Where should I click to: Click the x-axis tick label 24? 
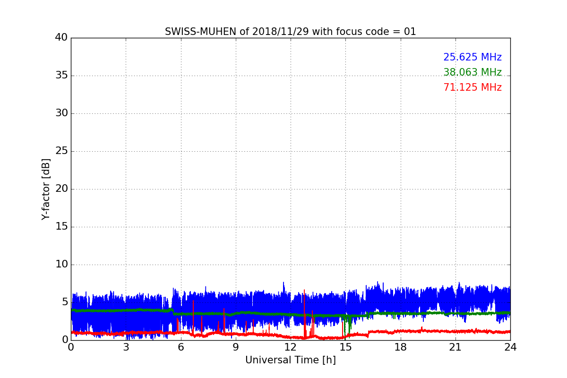point(510,347)
